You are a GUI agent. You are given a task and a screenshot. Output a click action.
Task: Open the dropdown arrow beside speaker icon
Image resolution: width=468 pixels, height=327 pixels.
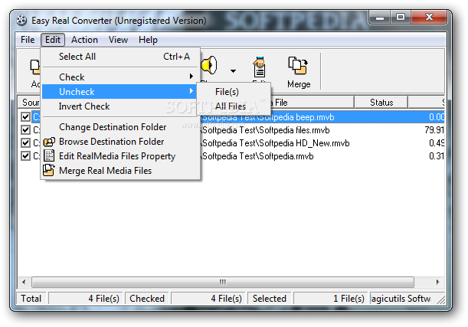click(233, 71)
